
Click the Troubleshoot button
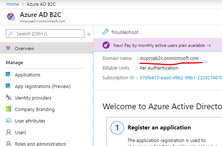(120, 32)
